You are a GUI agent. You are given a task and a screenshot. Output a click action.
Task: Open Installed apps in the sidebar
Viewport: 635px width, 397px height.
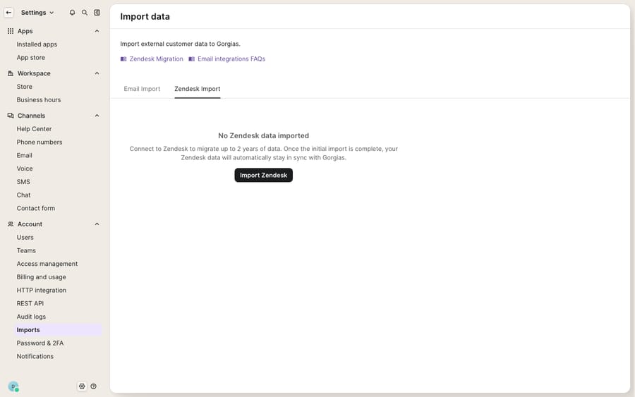coord(37,44)
